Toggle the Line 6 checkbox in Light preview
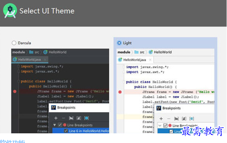 click(171, 131)
